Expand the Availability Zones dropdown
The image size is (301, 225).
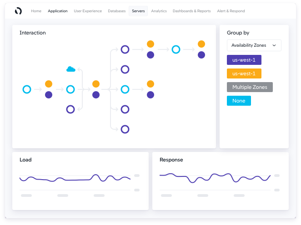coord(254,45)
